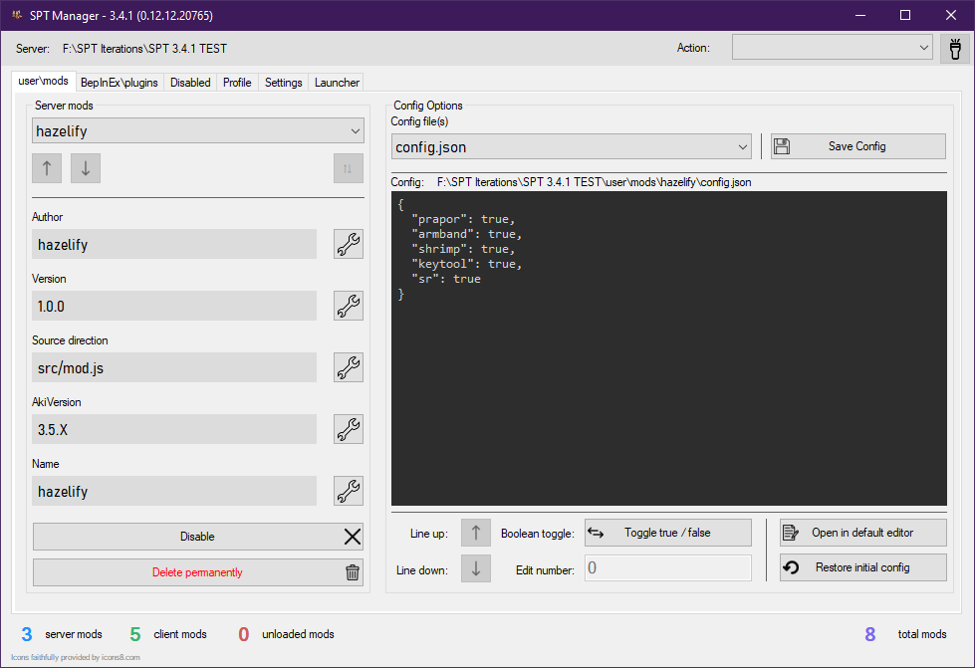The width and height of the screenshot is (975, 668).
Task: Click the Author field containing hazelify
Action: pos(174,244)
